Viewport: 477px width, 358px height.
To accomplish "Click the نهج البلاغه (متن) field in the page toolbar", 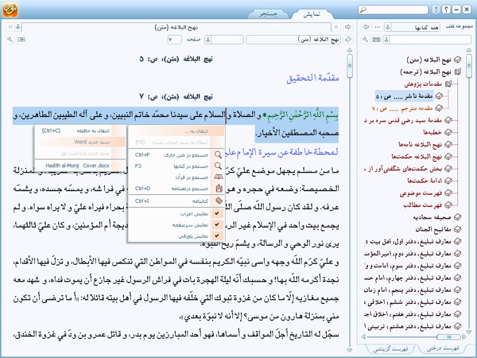I will (x=294, y=39).
